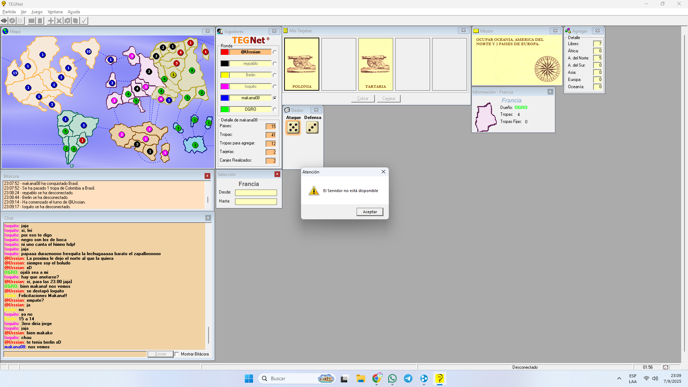The height and width of the screenshot is (387, 688).
Task: Click the black reypablo color swatch
Action: (x=225, y=63)
